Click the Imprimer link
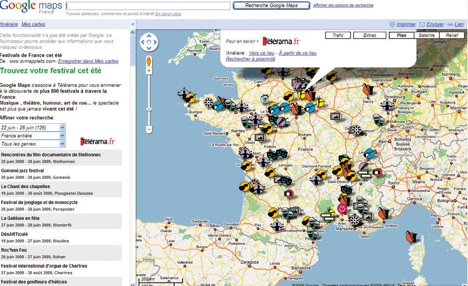 [x=406, y=24]
